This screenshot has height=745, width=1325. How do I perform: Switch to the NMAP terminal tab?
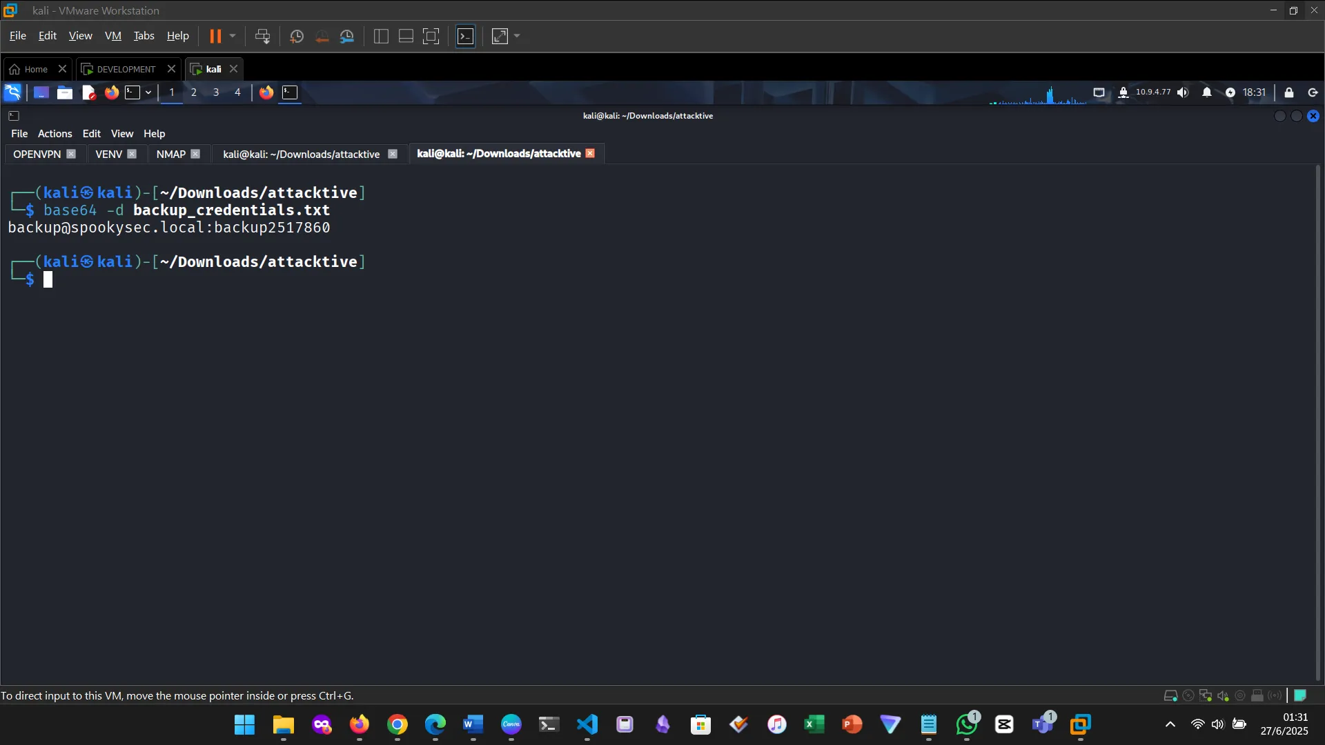[170, 154]
